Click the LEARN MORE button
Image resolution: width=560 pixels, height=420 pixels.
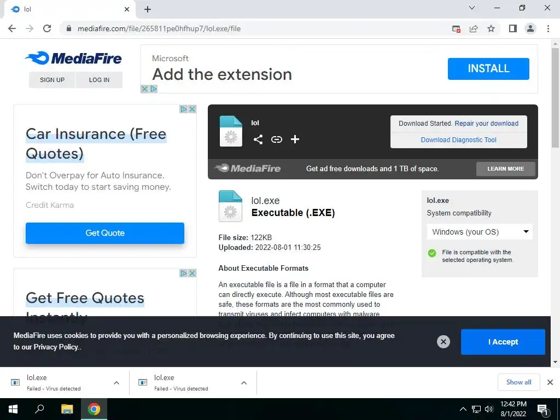506,168
